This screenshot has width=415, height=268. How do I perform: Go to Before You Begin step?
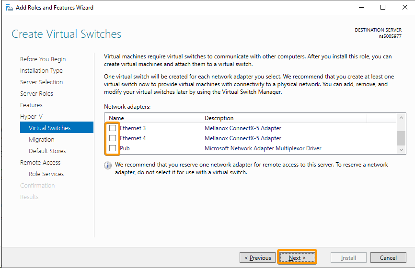(43, 59)
